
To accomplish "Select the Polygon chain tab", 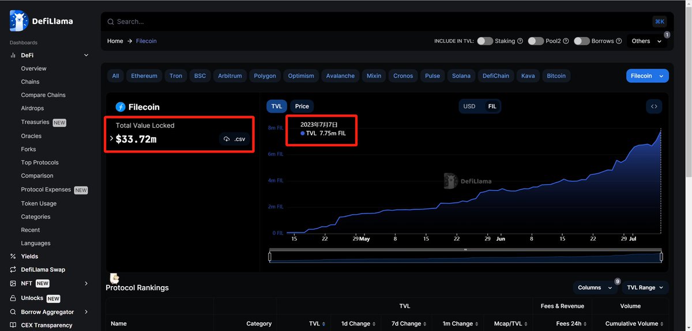I will coord(265,76).
